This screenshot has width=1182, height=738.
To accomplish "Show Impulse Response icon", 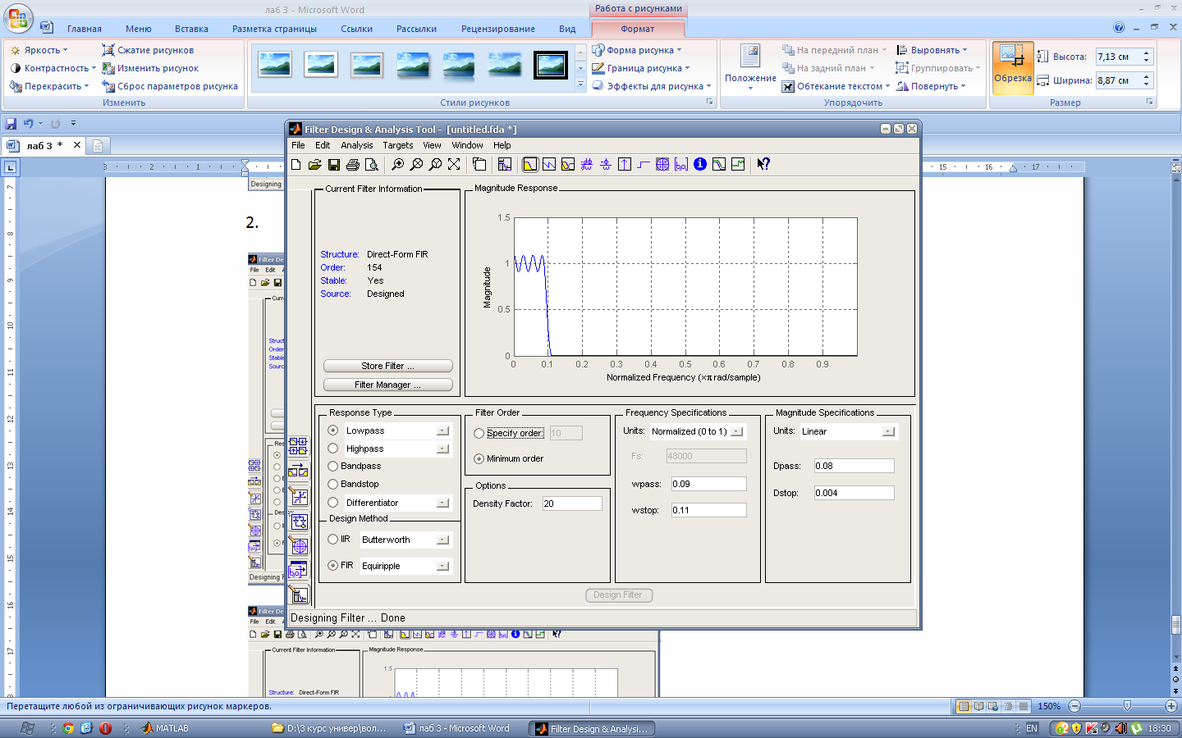I will point(625,165).
